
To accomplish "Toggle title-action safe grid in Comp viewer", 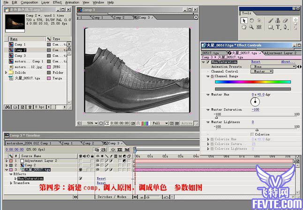I will (101, 123).
